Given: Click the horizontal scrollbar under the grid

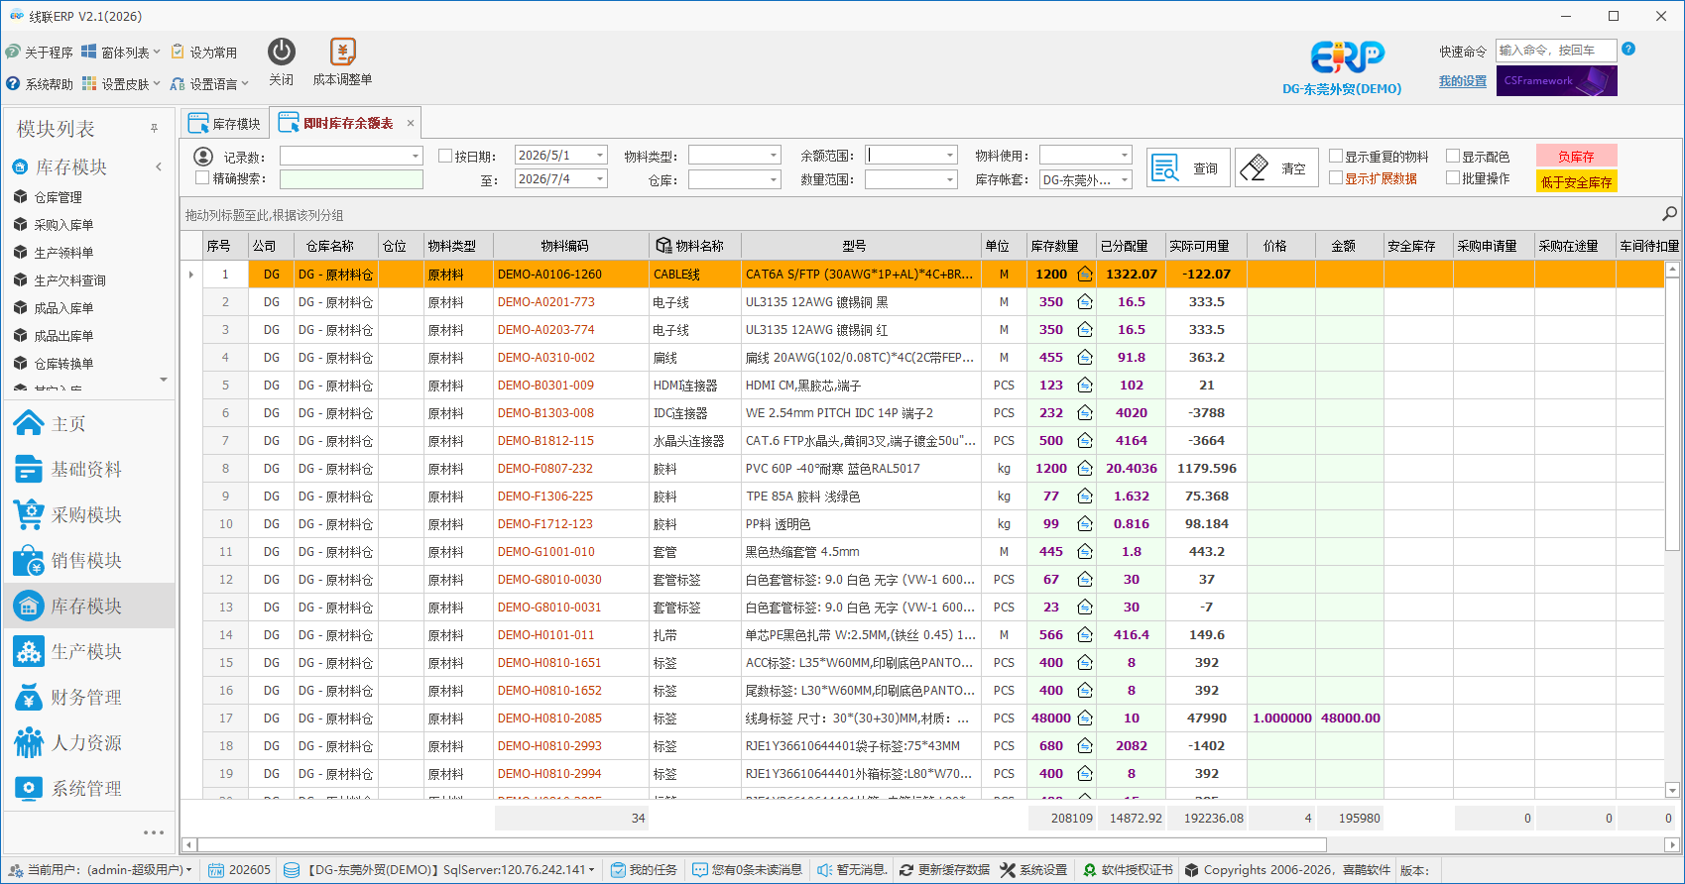Looking at the screenshot, I should pos(762,844).
